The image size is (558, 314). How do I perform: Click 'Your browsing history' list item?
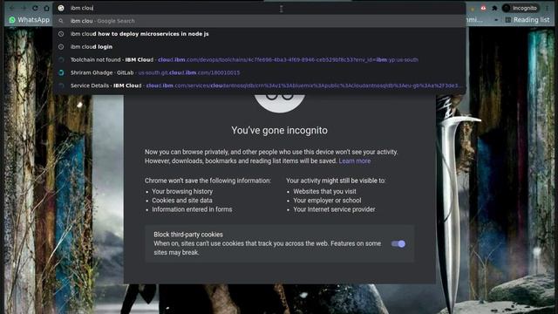pos(182,191)
